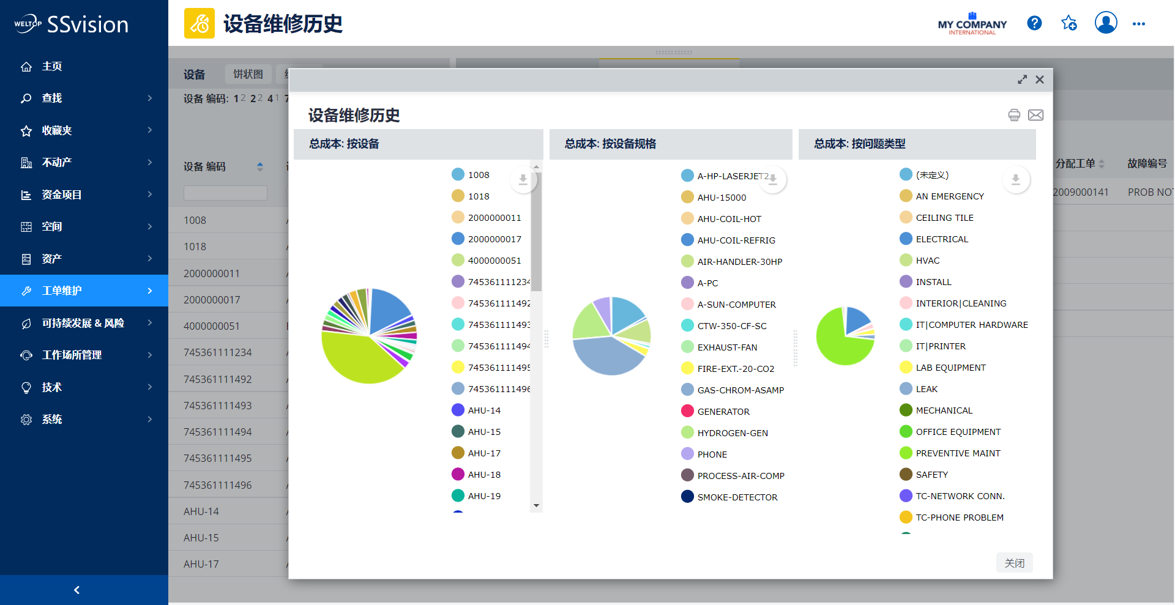Viewport: 1175px width, 605px height.
Task: Click the 关闭 button
Action: (1014, 563)
